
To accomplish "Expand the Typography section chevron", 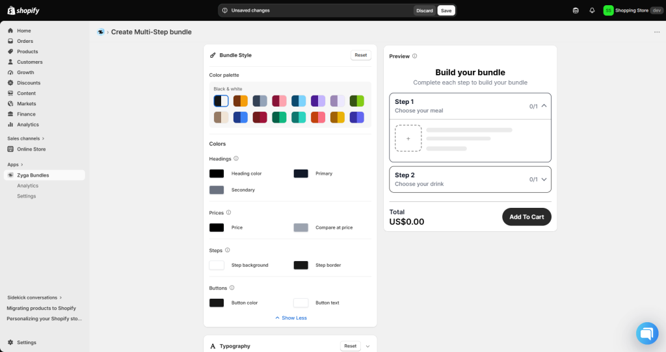I will [x=367, y=346].
